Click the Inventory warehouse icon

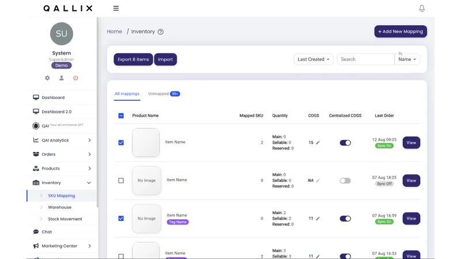[36, 182]
